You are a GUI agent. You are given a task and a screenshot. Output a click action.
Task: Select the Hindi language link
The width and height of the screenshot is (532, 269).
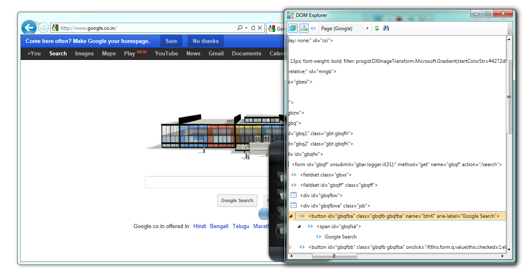click(x=200, y=226)
